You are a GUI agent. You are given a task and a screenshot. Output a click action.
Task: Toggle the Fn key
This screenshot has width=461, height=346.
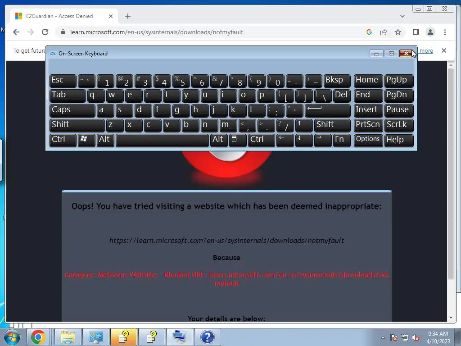pyautogui.click(x=342, y=141)
